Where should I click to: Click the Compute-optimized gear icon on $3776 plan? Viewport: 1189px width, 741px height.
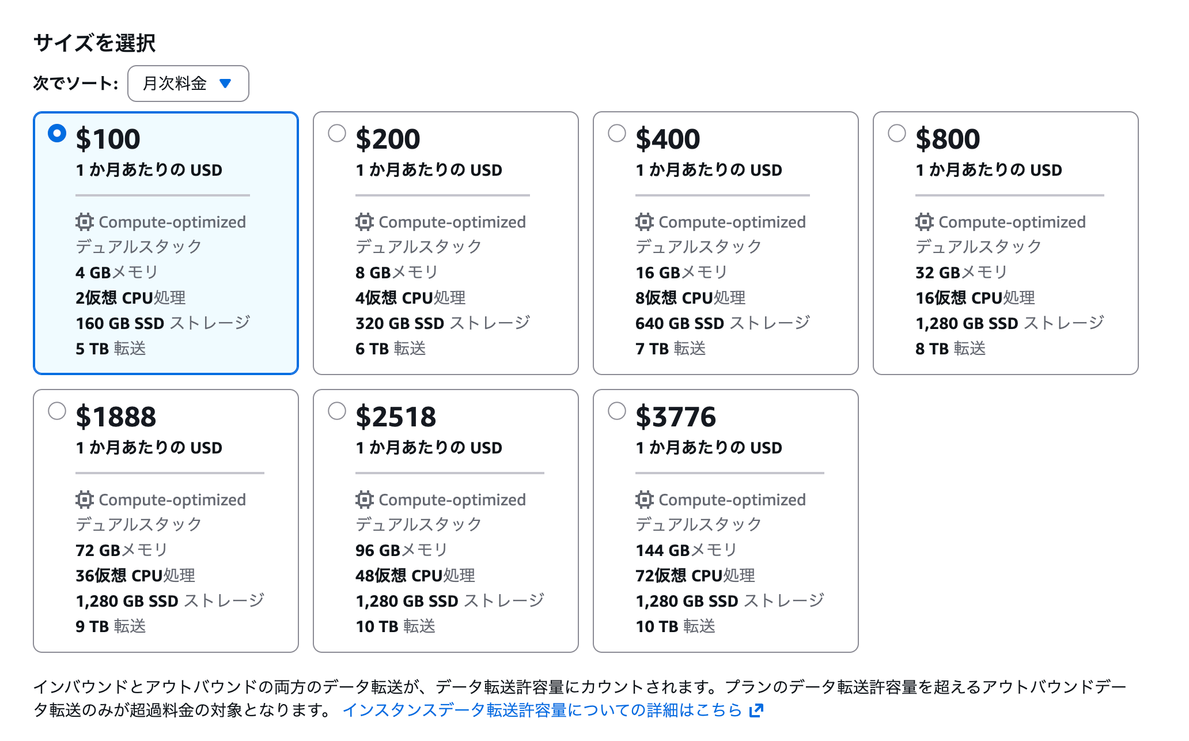643,500
